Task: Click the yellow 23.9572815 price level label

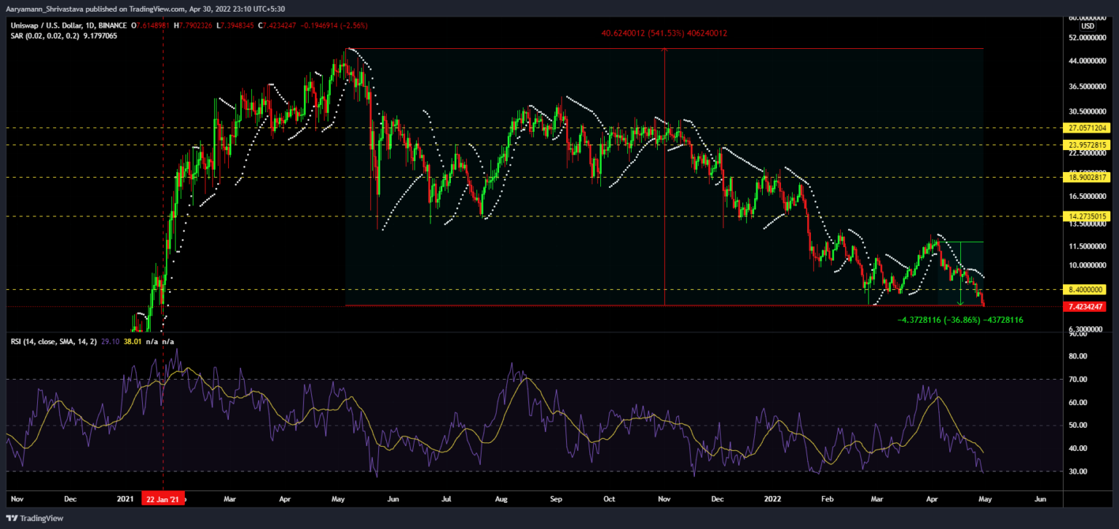Action: pyautogui.click(x=1085, y=144)
